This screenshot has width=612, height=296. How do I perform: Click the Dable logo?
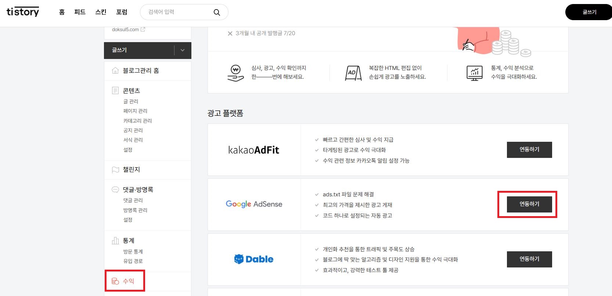(254, 259)
